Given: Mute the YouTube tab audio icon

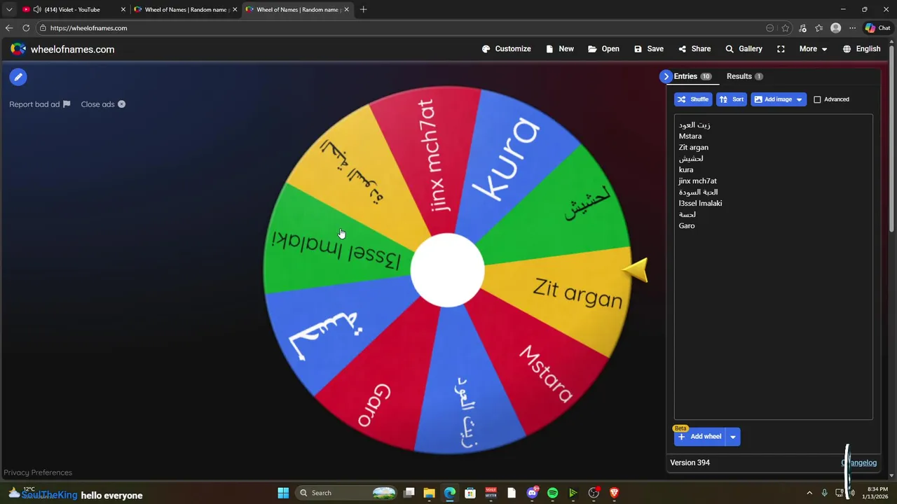Looking at the screenshot, I should 36,10.
